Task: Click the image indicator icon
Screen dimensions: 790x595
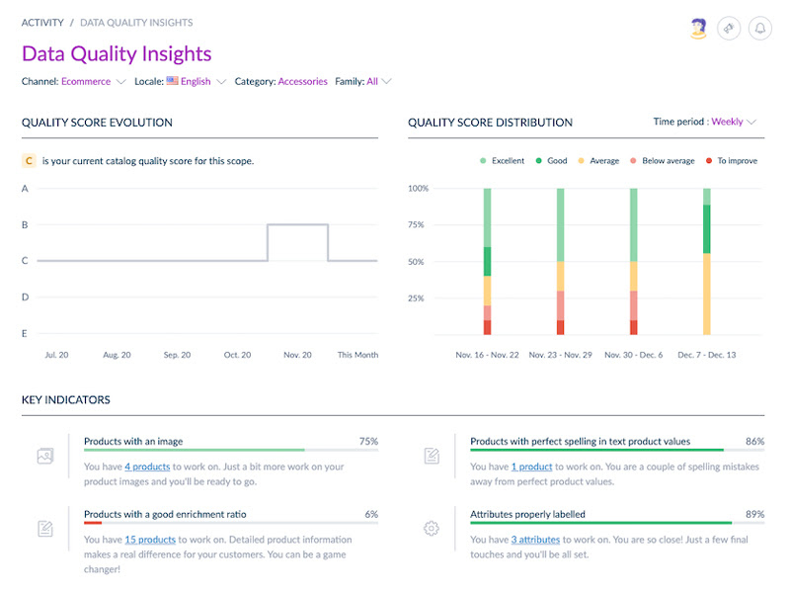Action: [x=44, y=457]
